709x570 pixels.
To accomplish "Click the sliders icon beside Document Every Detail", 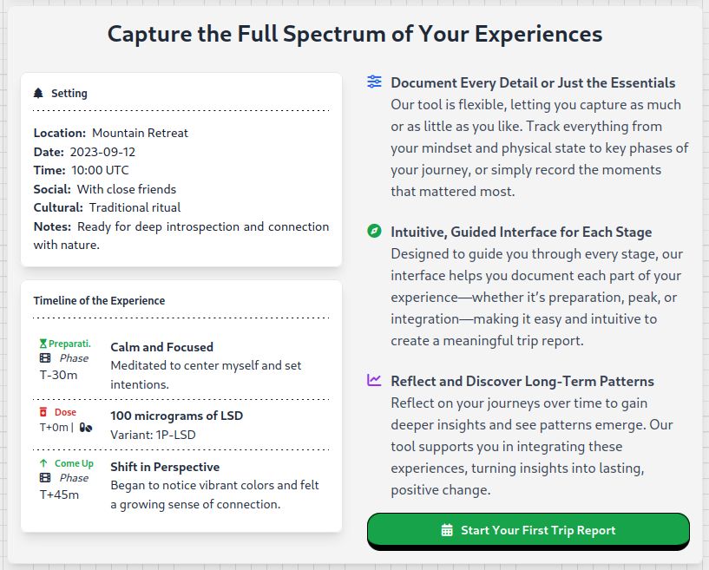I will pyautogui.click(x=374, y=82).
